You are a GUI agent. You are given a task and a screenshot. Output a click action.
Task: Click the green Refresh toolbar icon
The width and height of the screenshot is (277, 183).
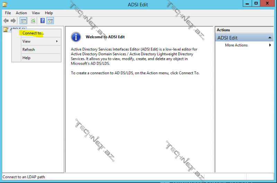(33, 21)
